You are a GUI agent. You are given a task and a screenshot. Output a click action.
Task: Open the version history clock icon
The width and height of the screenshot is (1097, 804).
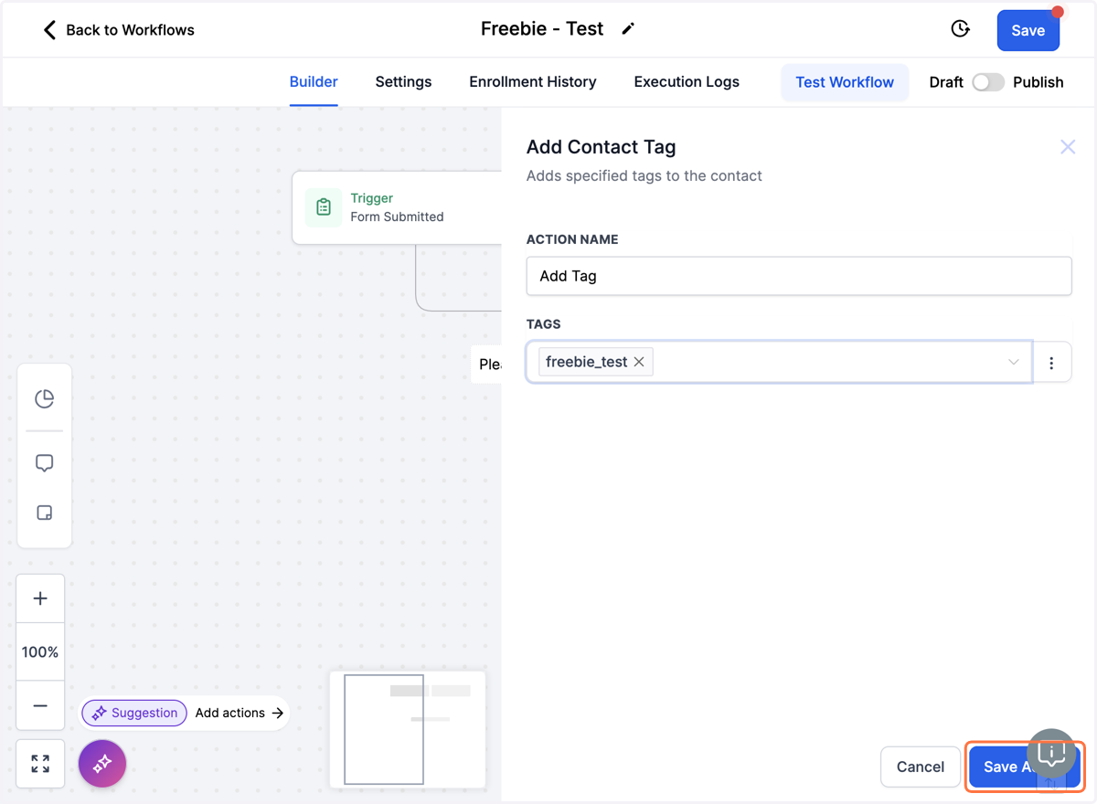[x=960, y=29]
